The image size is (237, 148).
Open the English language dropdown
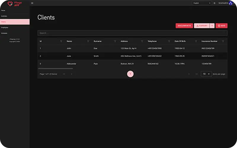click(x=202, y=3)
